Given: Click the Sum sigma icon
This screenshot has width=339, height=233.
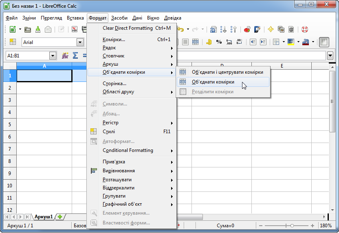Looking at the screenshot, I should (x=75, y=55).
